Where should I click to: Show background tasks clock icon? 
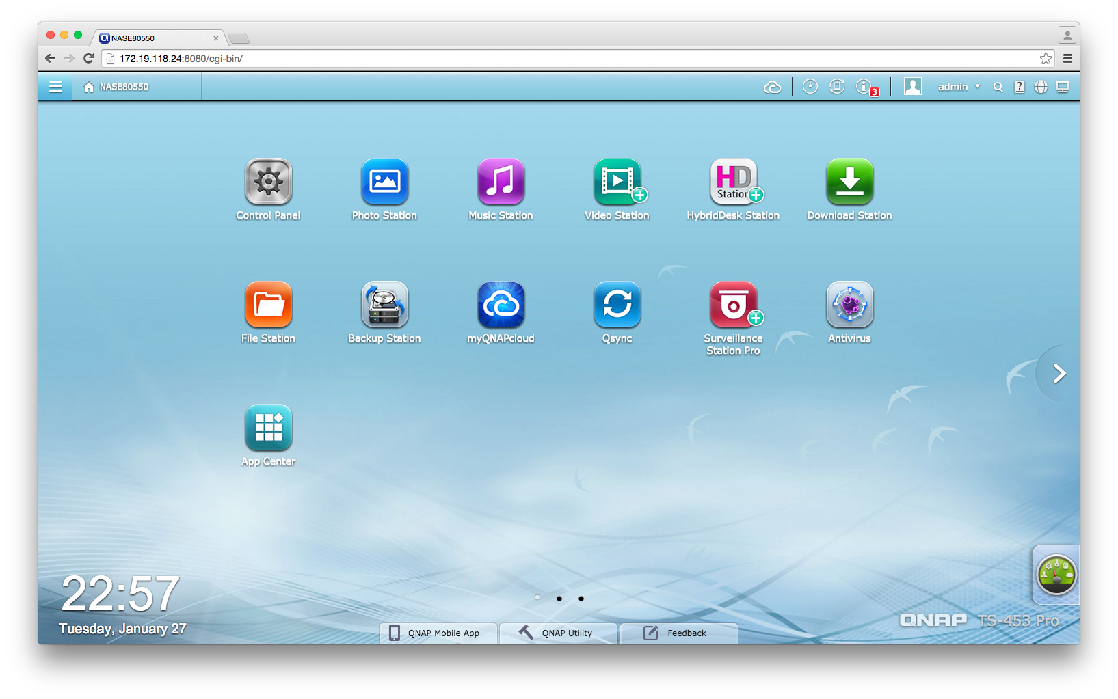[810, 87]
